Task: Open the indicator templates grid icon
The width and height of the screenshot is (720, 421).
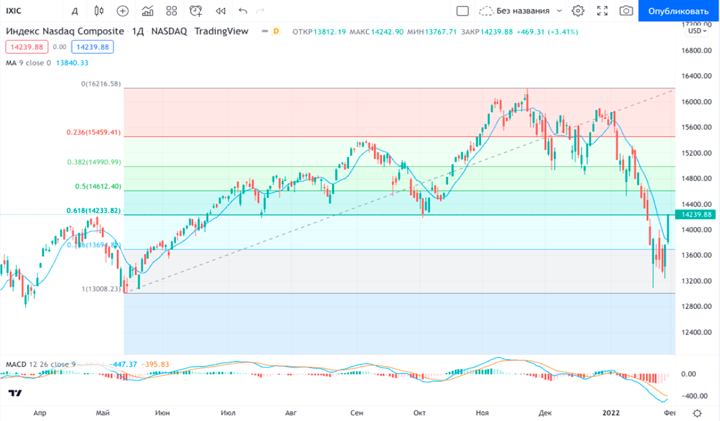Action: pos(172,11)
